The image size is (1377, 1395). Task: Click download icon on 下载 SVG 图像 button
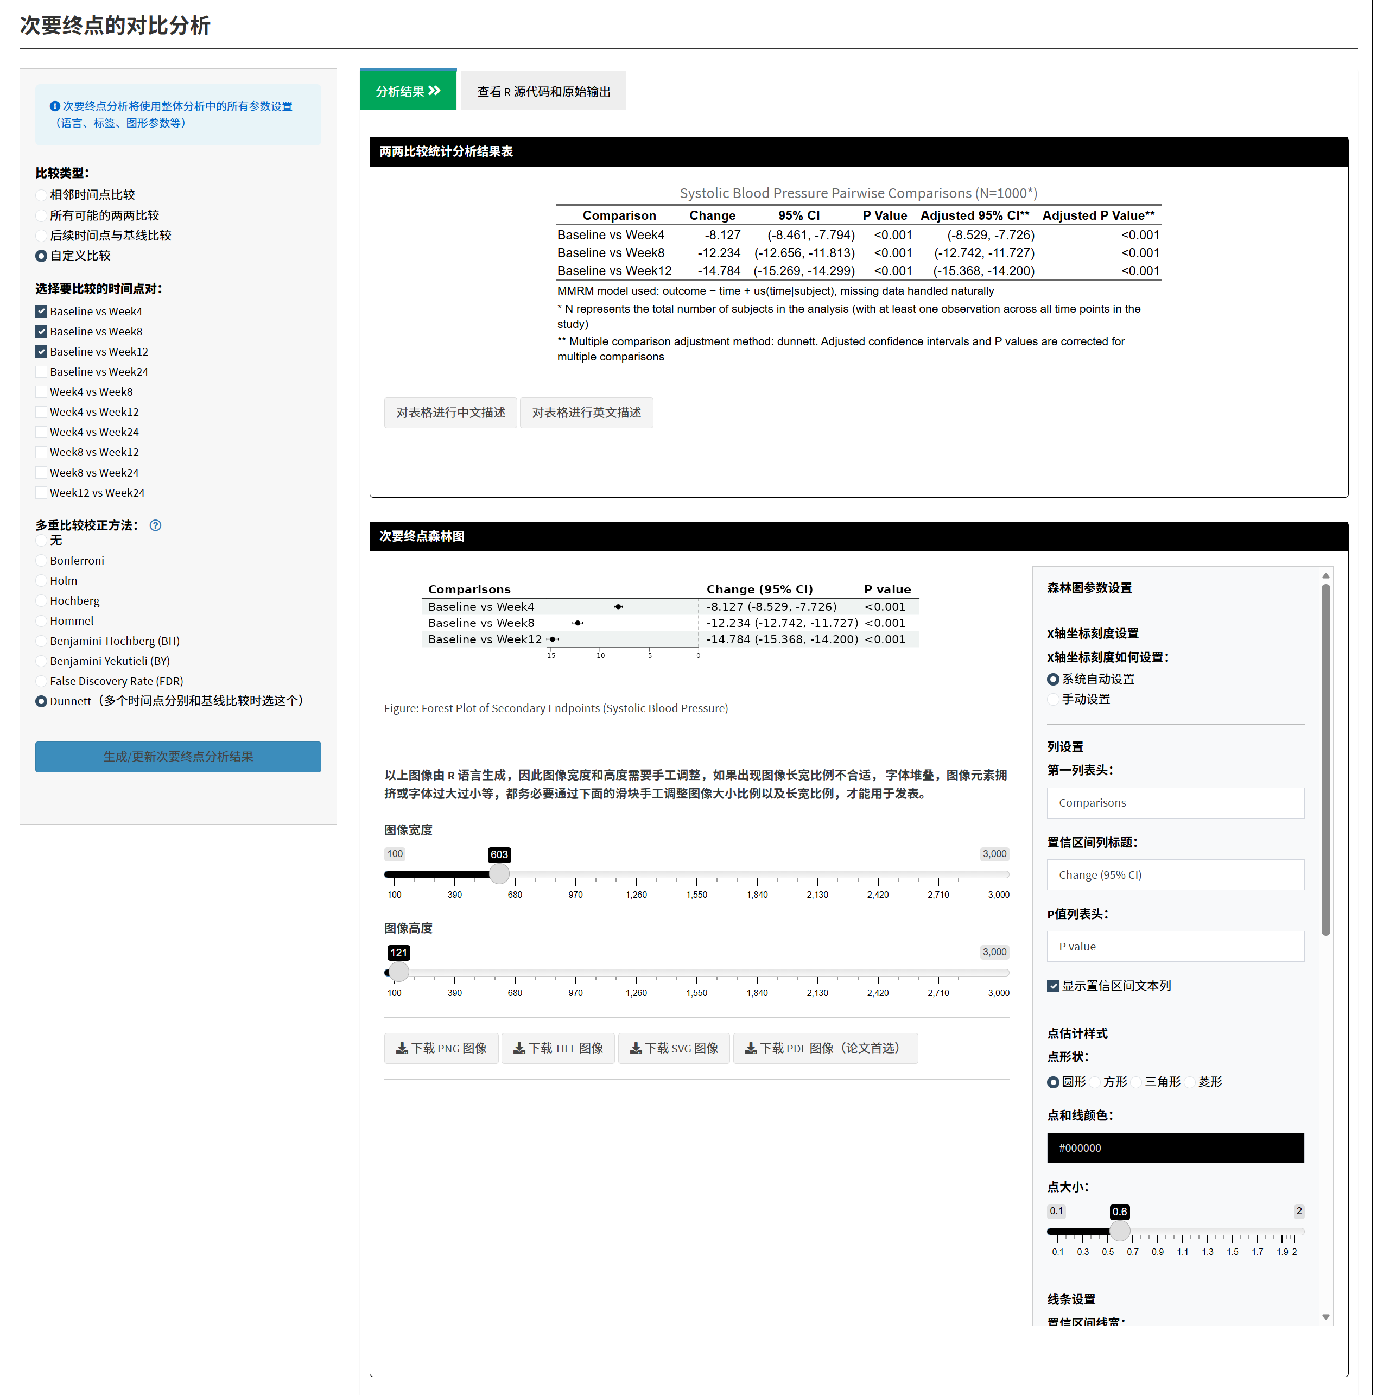[x=636, y=1048]
